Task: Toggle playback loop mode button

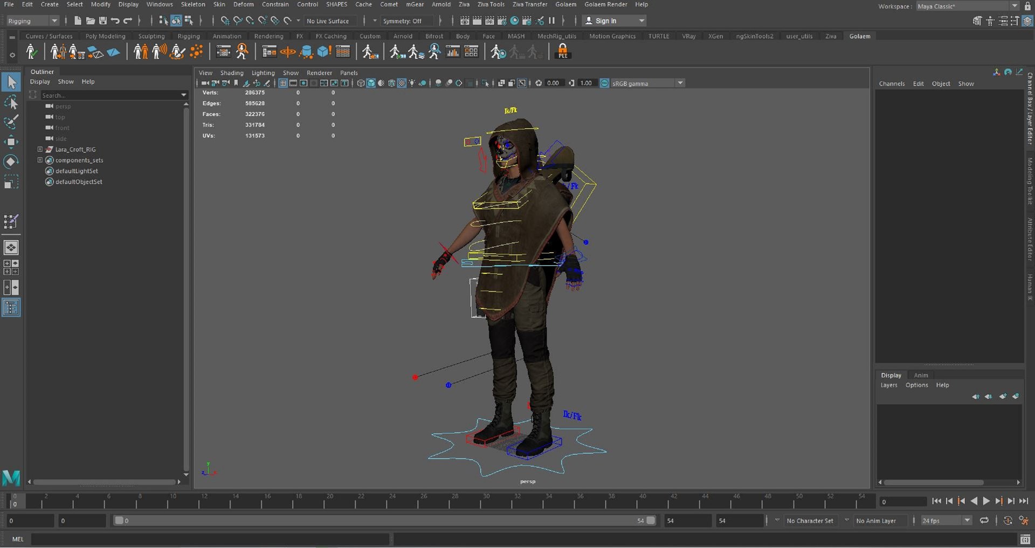Action: tap(984, 521)
